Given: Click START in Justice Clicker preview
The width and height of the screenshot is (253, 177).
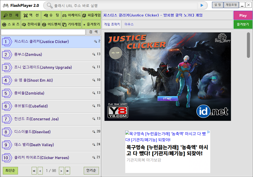Looking at the screenshot, I should [167, 98].
